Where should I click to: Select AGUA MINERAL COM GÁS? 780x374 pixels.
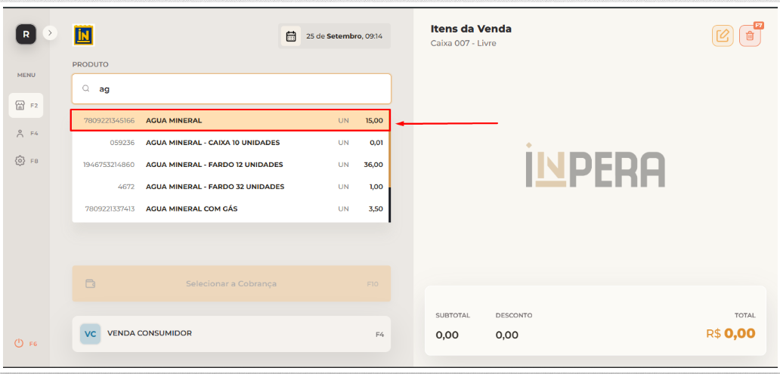pyautogui.click(x=231, y=209)
